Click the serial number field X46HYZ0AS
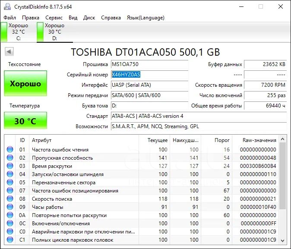Image resolution: width=291 pixels, height=249 pixels. (x=149, y=75)
